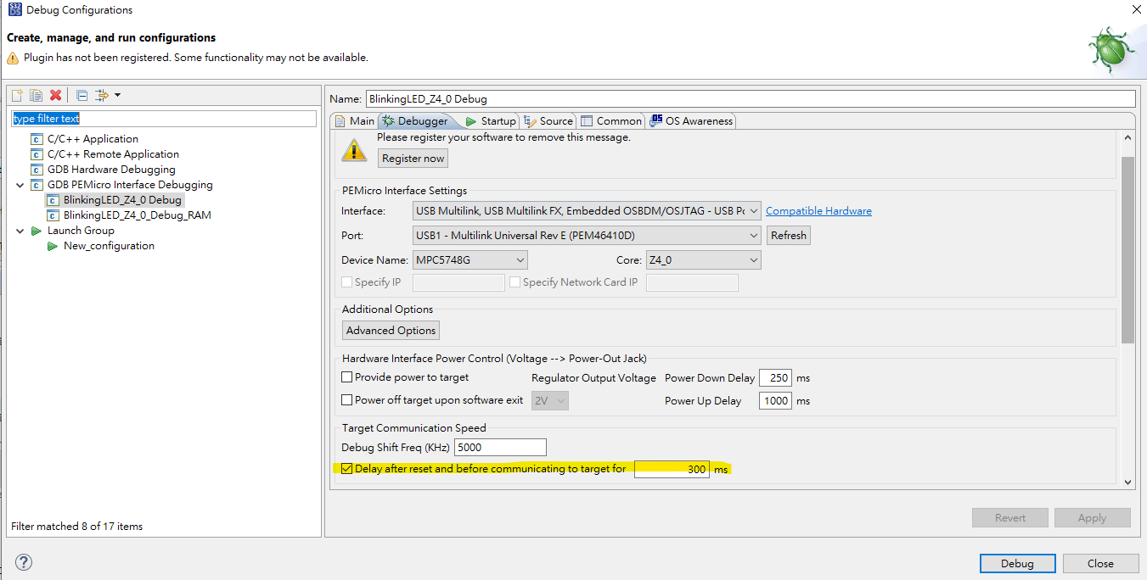Uncheck Delay after reset checkbox

click(x=346, y=469)
